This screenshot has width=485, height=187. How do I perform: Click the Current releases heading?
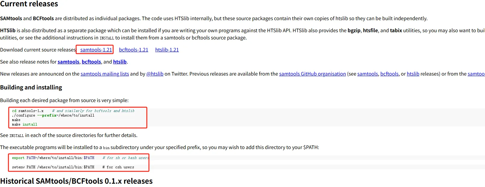tap(29, 4)
